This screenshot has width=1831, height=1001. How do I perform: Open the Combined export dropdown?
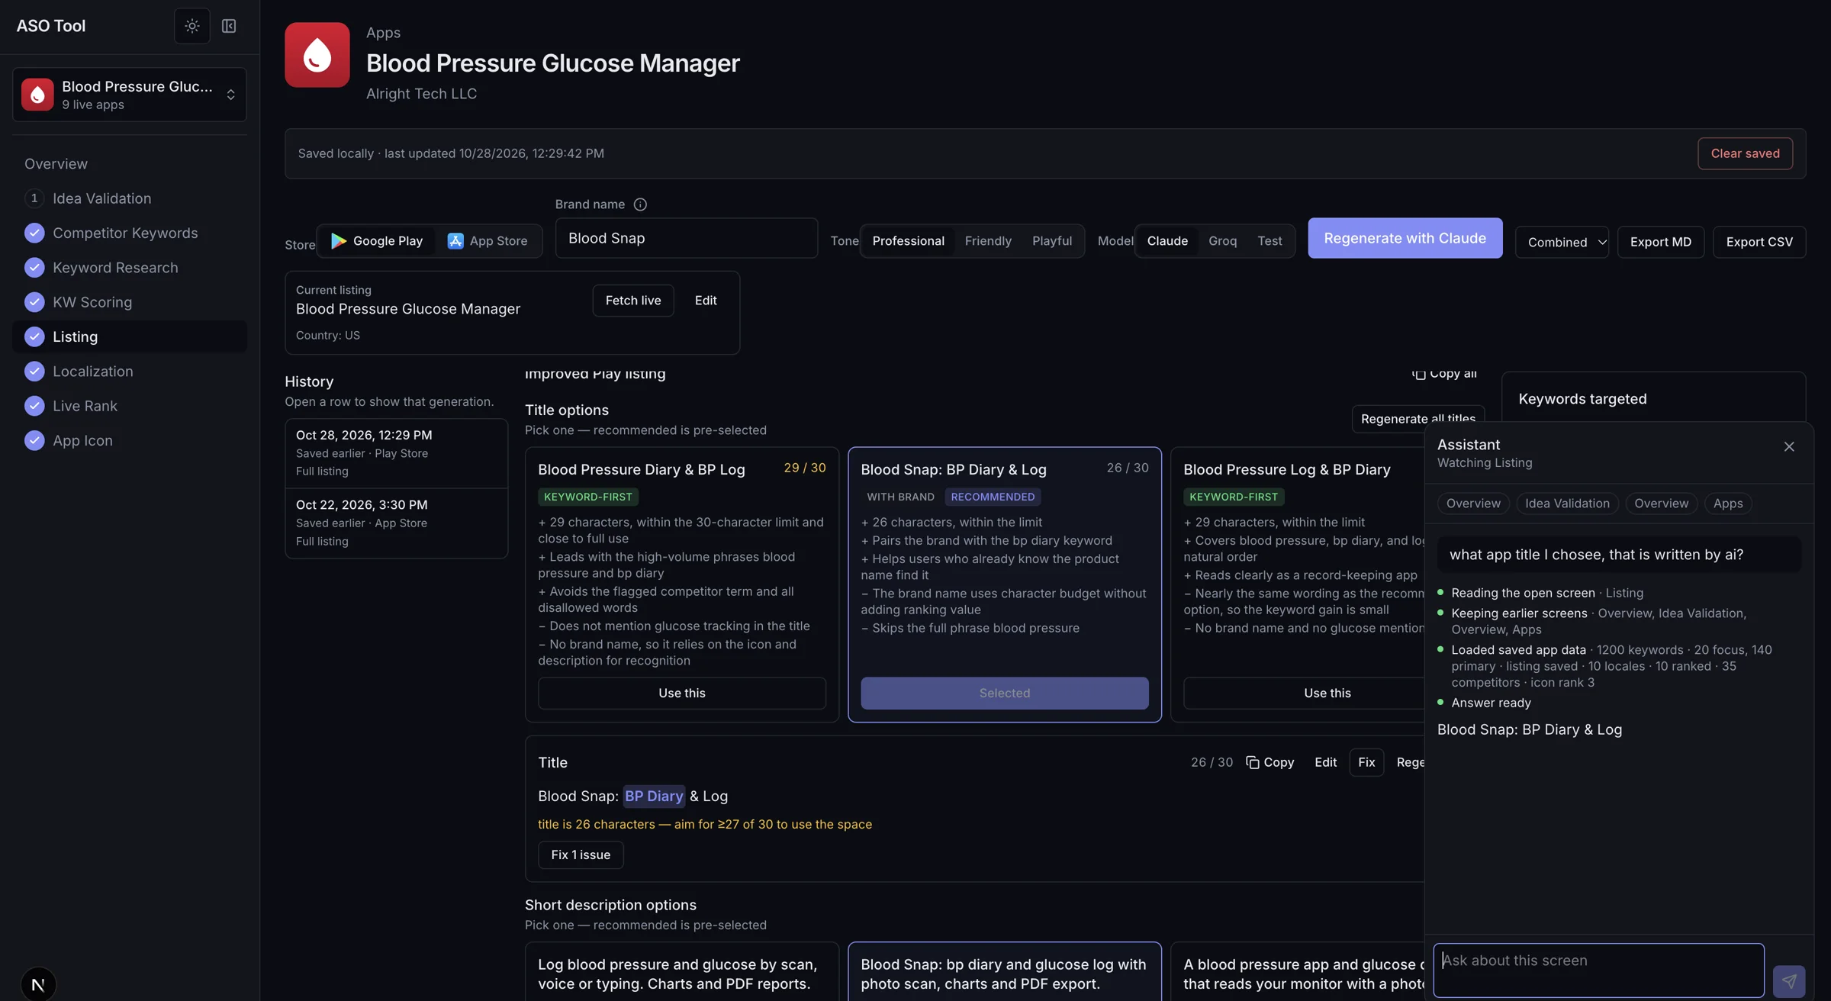(1561, 242)
